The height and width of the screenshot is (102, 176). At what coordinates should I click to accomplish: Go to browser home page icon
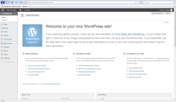(21, 2)
